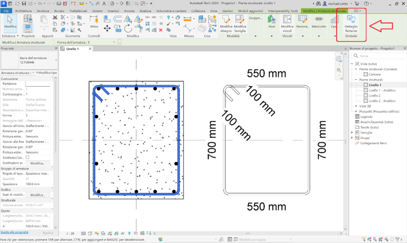
Task: Toggle sun path icon in view bar
Action: coord(97,233)
